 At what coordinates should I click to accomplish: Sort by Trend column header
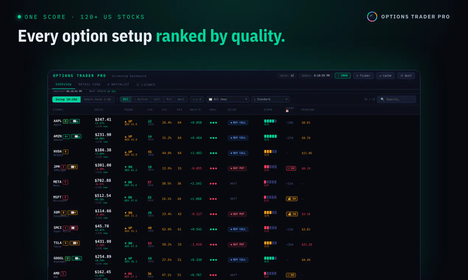point(129,110)
